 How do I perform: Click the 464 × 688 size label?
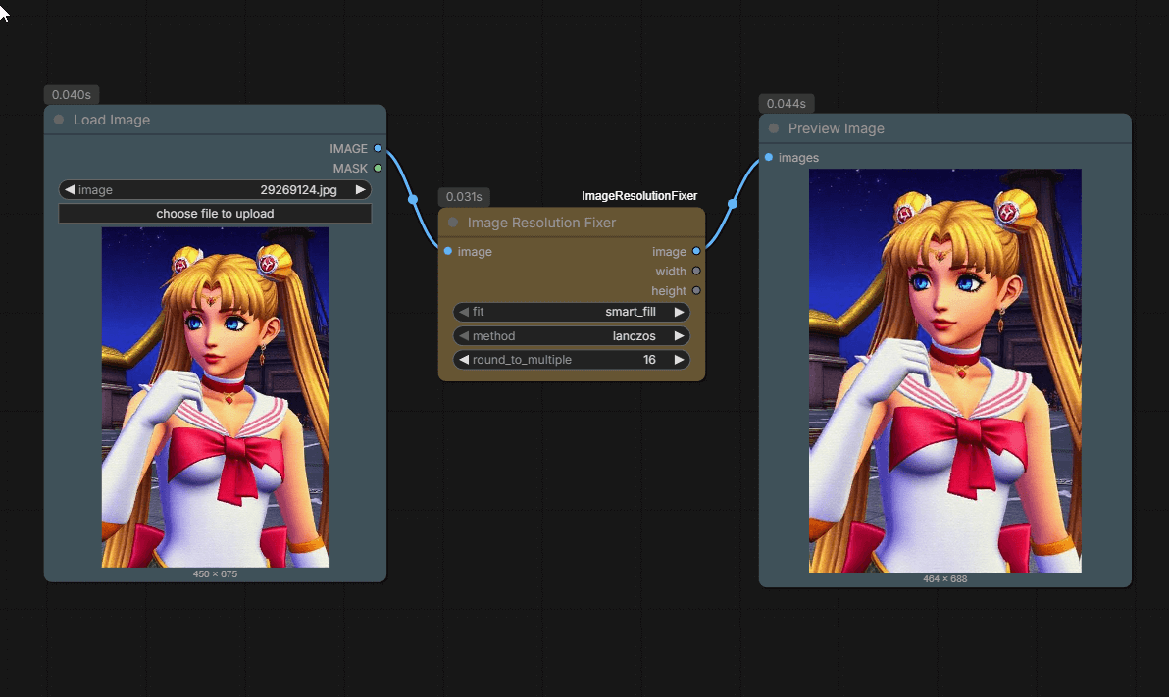tap(945, 578)
